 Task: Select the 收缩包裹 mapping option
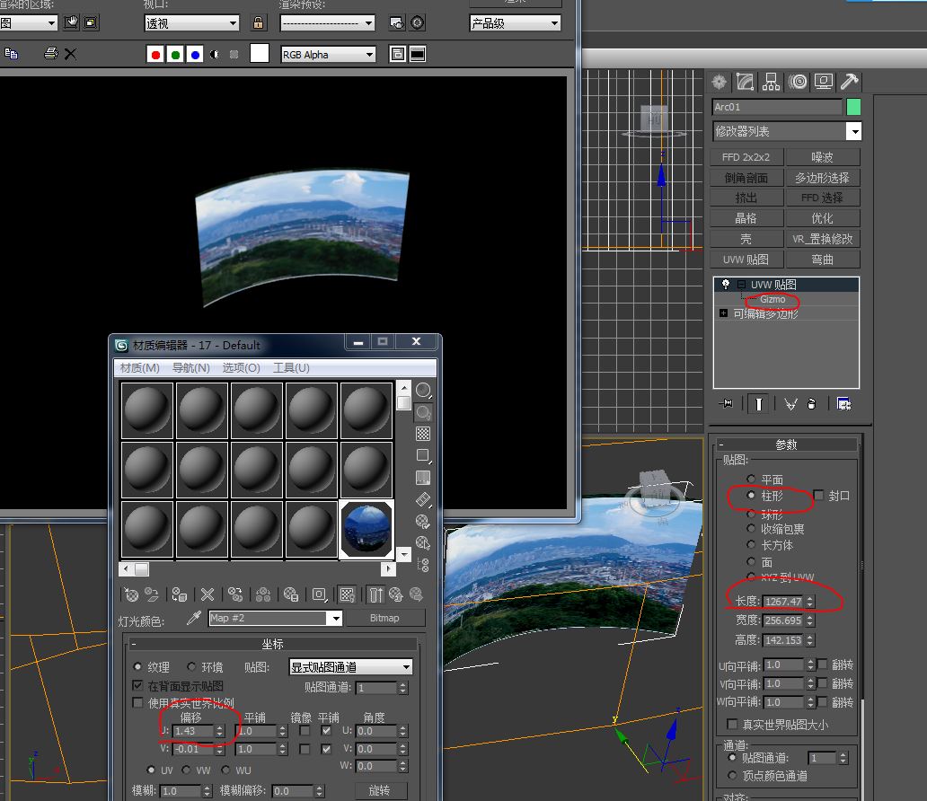751,529
